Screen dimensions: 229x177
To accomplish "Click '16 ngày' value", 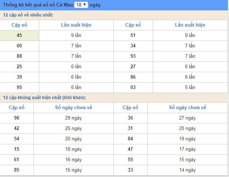I will click(73, 160).
